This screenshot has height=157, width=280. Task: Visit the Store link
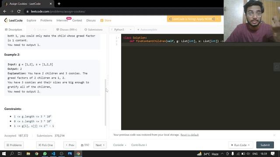pyautogui.click(x=106, y=20)
